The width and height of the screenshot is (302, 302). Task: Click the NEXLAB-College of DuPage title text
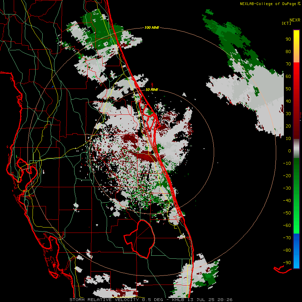270,4
